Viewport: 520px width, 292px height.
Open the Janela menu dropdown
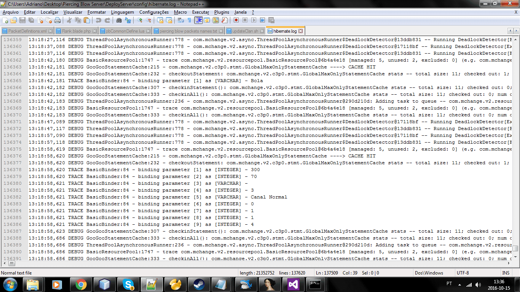[x=240, y=12]
